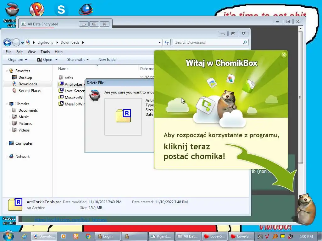
Task: Click the AntiForkieTools.rar icon in details pane
Action: click(15, 204)
